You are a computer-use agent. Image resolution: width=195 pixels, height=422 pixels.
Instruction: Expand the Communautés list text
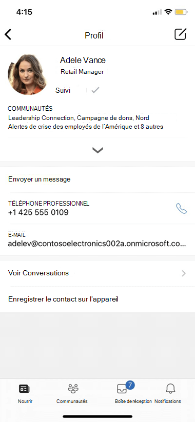click(86, 122)
